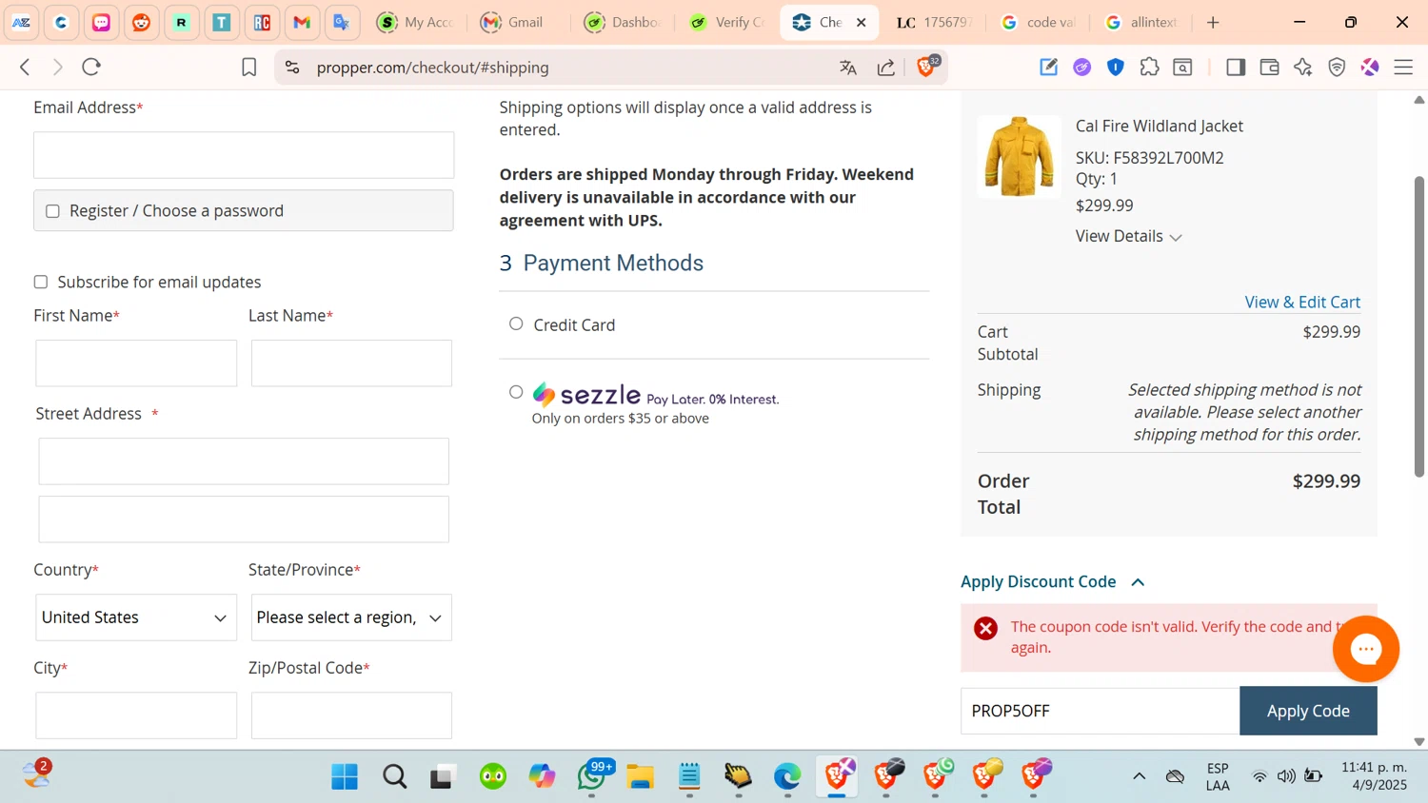
Task: Switch to the My Account tab
Action: point(416,22)
